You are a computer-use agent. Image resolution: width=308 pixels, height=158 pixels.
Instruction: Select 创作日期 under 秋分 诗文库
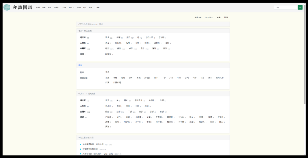(149, 37)
